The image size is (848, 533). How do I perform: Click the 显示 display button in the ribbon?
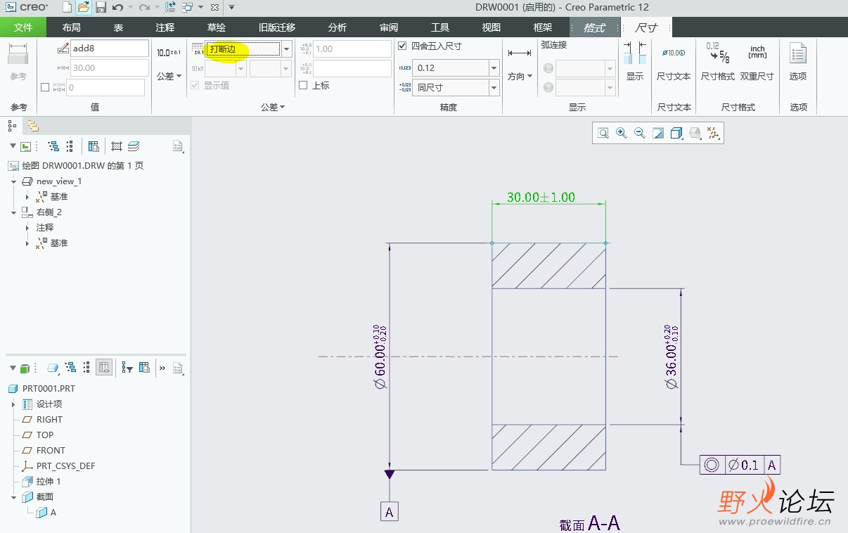tap(635, 61)
